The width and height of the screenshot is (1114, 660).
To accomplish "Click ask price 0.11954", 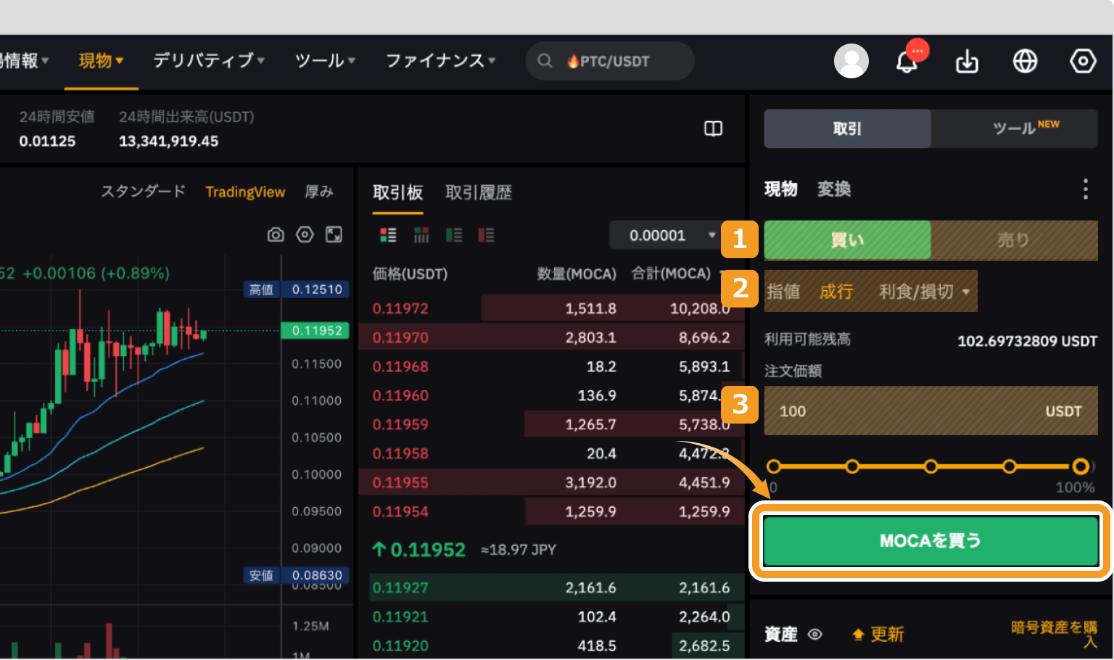I will [x=400, y=511].
